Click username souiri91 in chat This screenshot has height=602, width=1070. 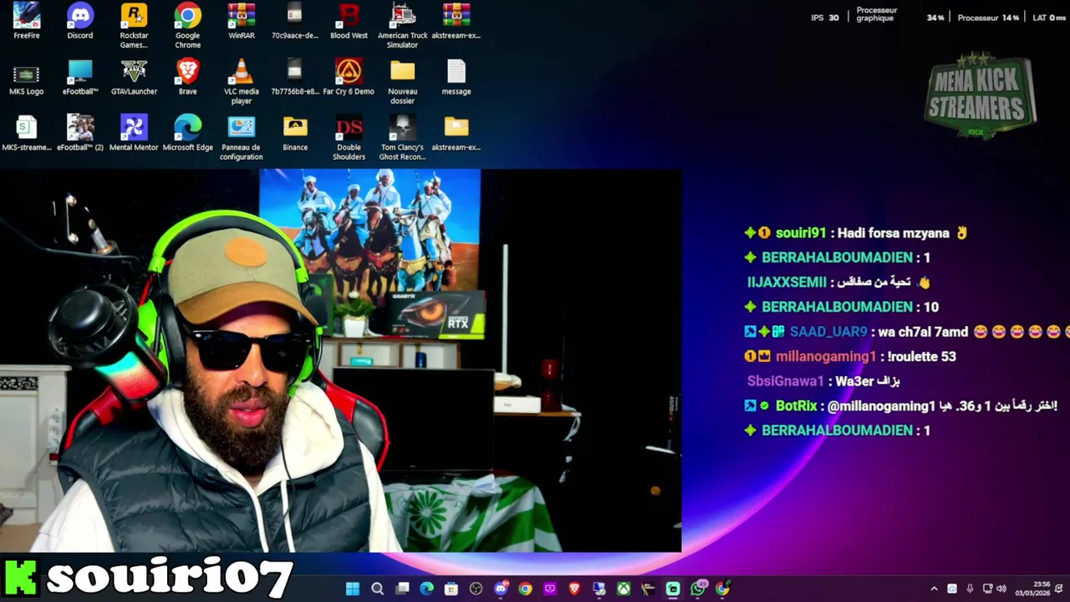tap(801, 233)
